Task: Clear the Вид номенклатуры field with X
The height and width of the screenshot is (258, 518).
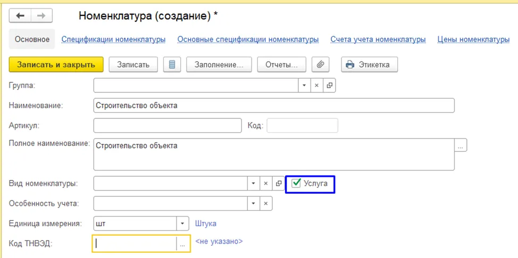Action: (x=265, y=184)
